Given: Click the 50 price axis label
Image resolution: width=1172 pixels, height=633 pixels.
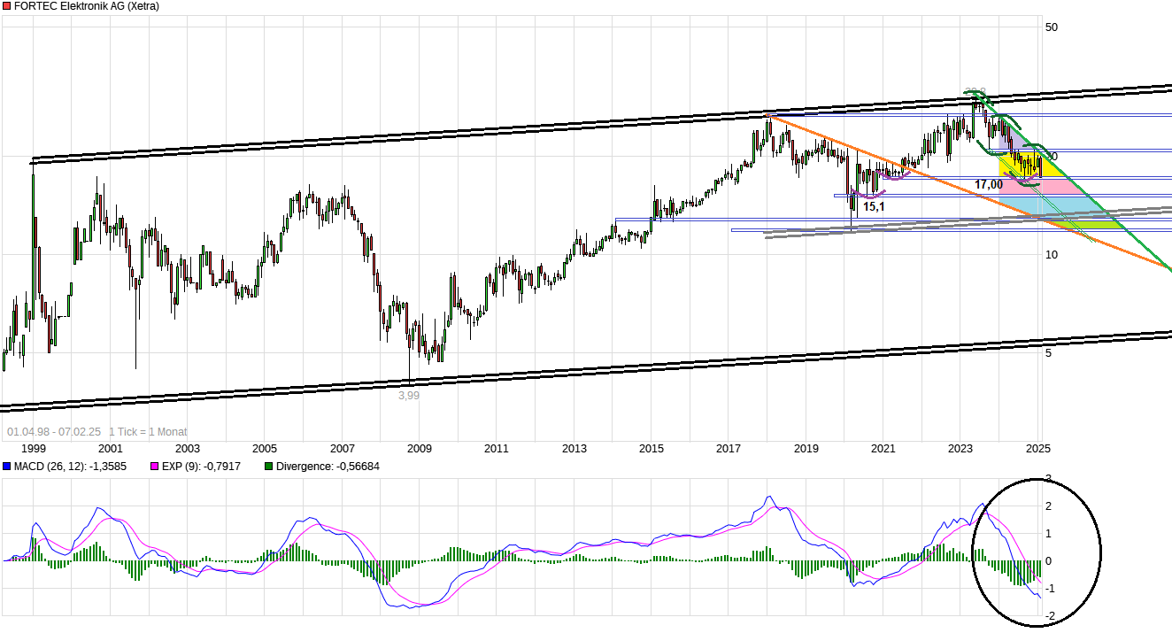Looking at the screenshot, I should (1052, 27).
